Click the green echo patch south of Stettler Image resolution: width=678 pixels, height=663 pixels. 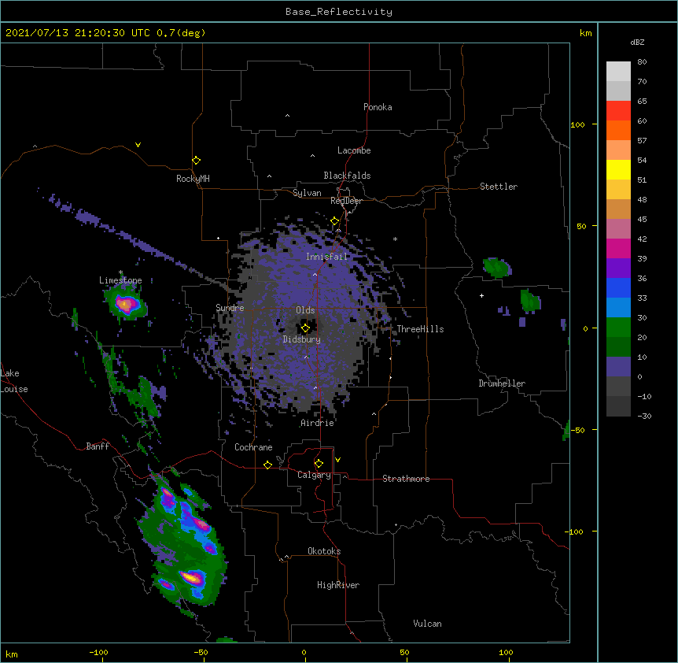coord(497,268)
